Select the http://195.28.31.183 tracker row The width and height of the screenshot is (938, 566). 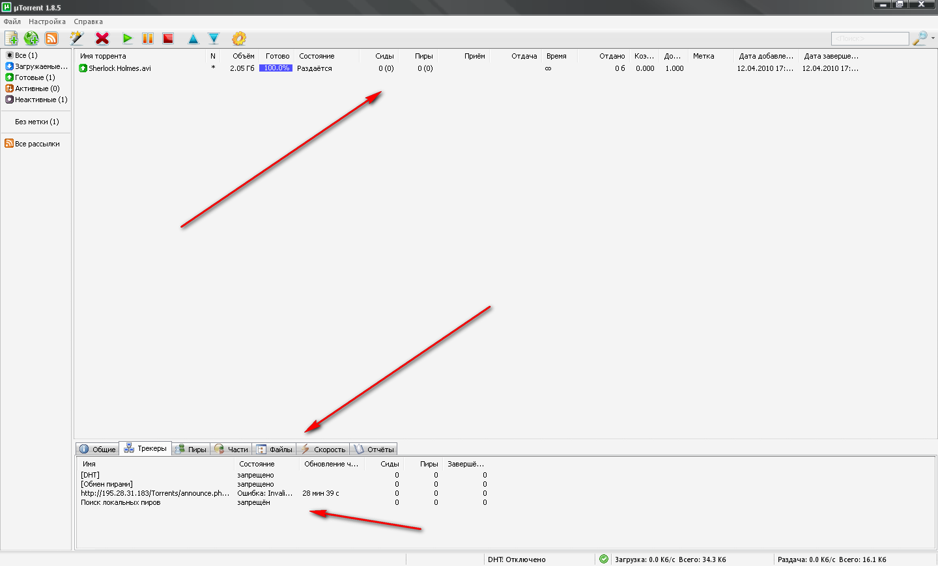[x=284, y=493]
